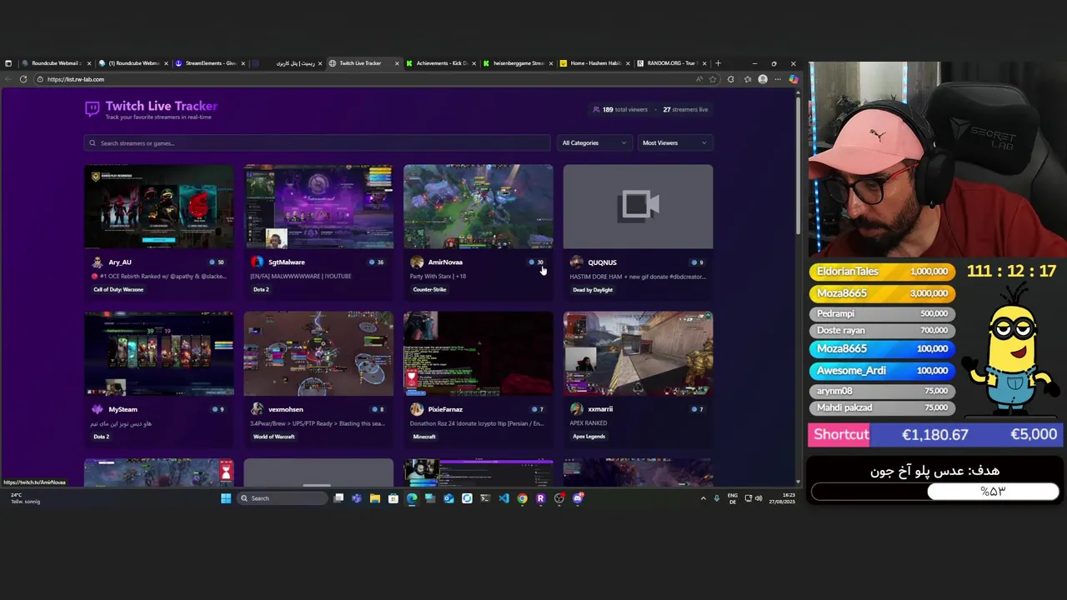Expand the All Categories dropdown

(594, 143)
